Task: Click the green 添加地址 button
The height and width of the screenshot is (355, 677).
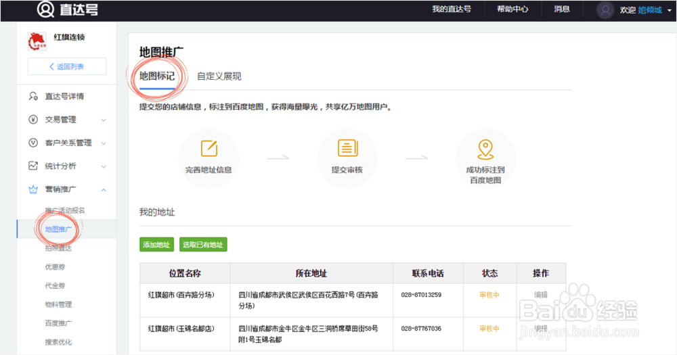Action: (x=157, y=245)
